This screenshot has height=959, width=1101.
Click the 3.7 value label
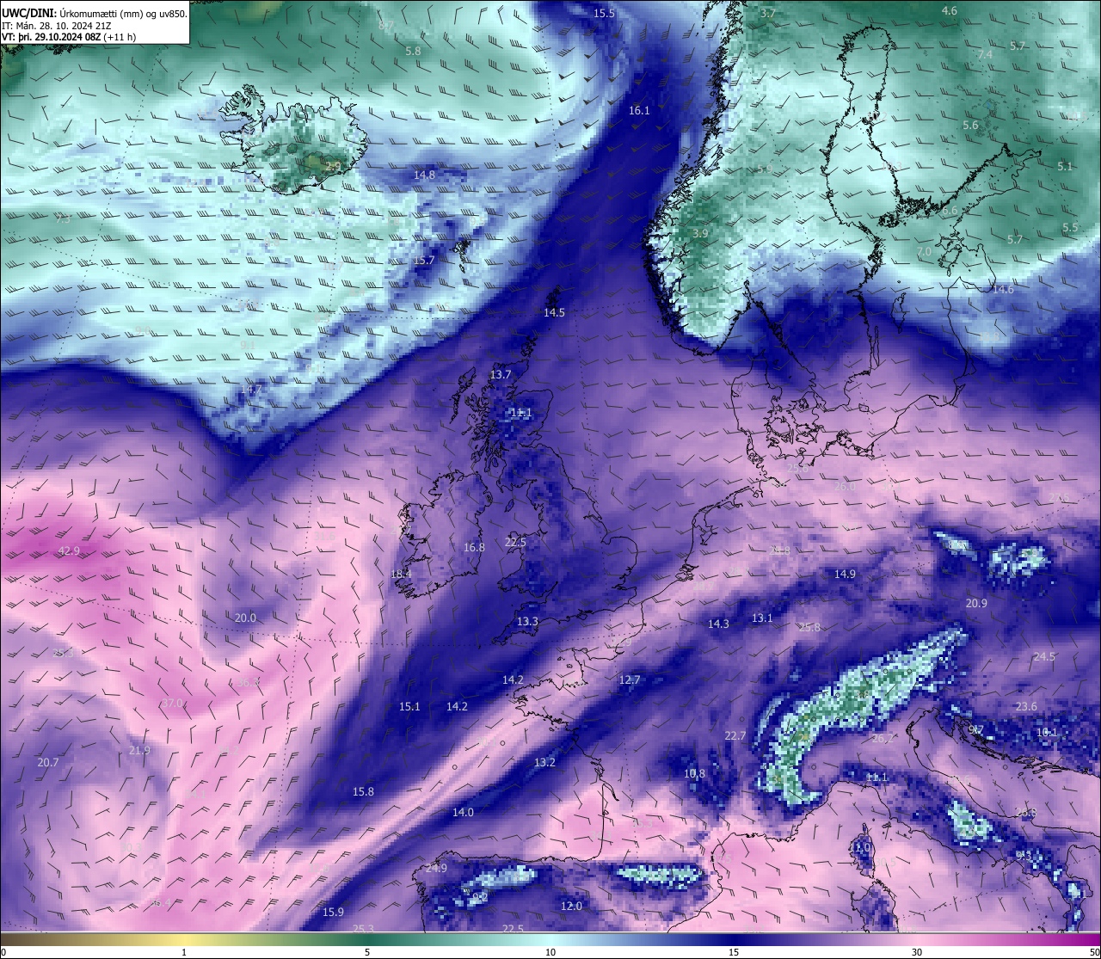coord(768,14)
